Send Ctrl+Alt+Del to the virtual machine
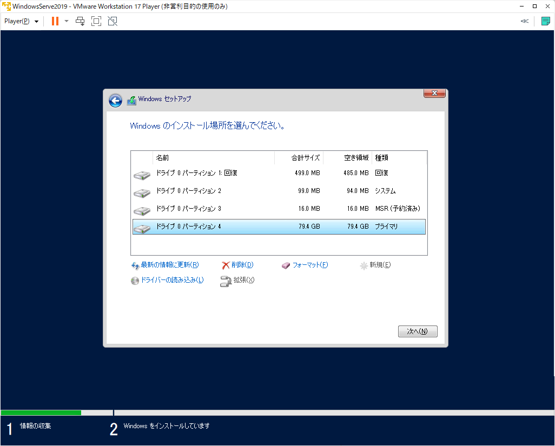555x446 pixels. [x=81, y=21]
